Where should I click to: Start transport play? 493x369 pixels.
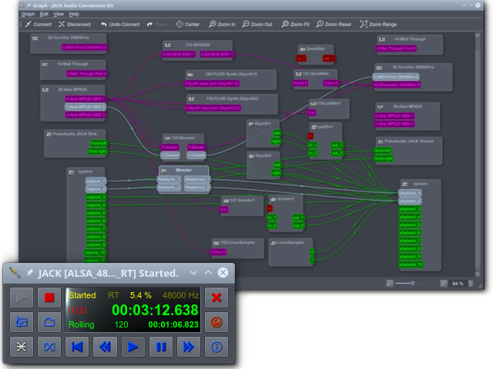tap(133, 347)
